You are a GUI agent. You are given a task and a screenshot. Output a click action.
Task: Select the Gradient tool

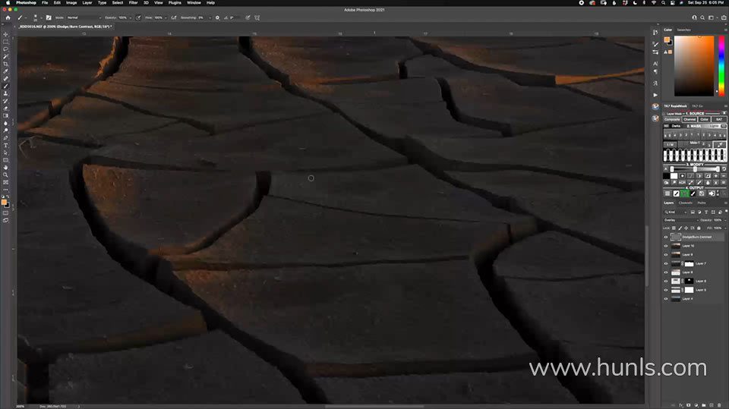[x=5, y=116]
